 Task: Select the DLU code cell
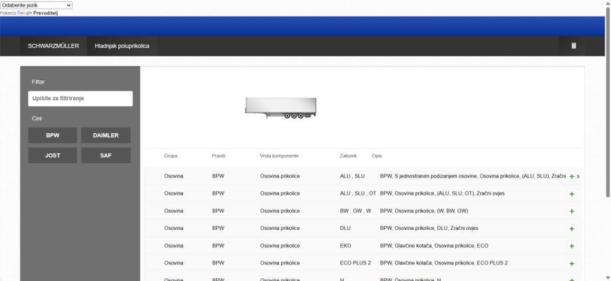click(x=345, y=229)
